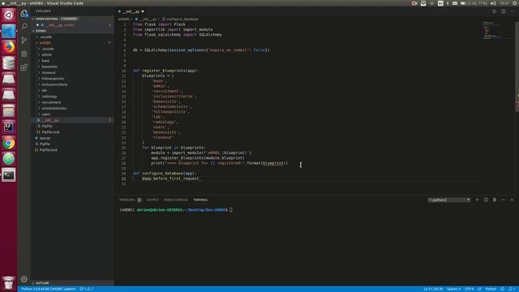Open the python3 terminal selector dropdown
Screen dimensions: 519x292
(448, 200)
